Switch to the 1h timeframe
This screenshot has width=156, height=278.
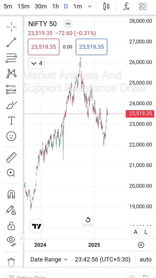55,7
